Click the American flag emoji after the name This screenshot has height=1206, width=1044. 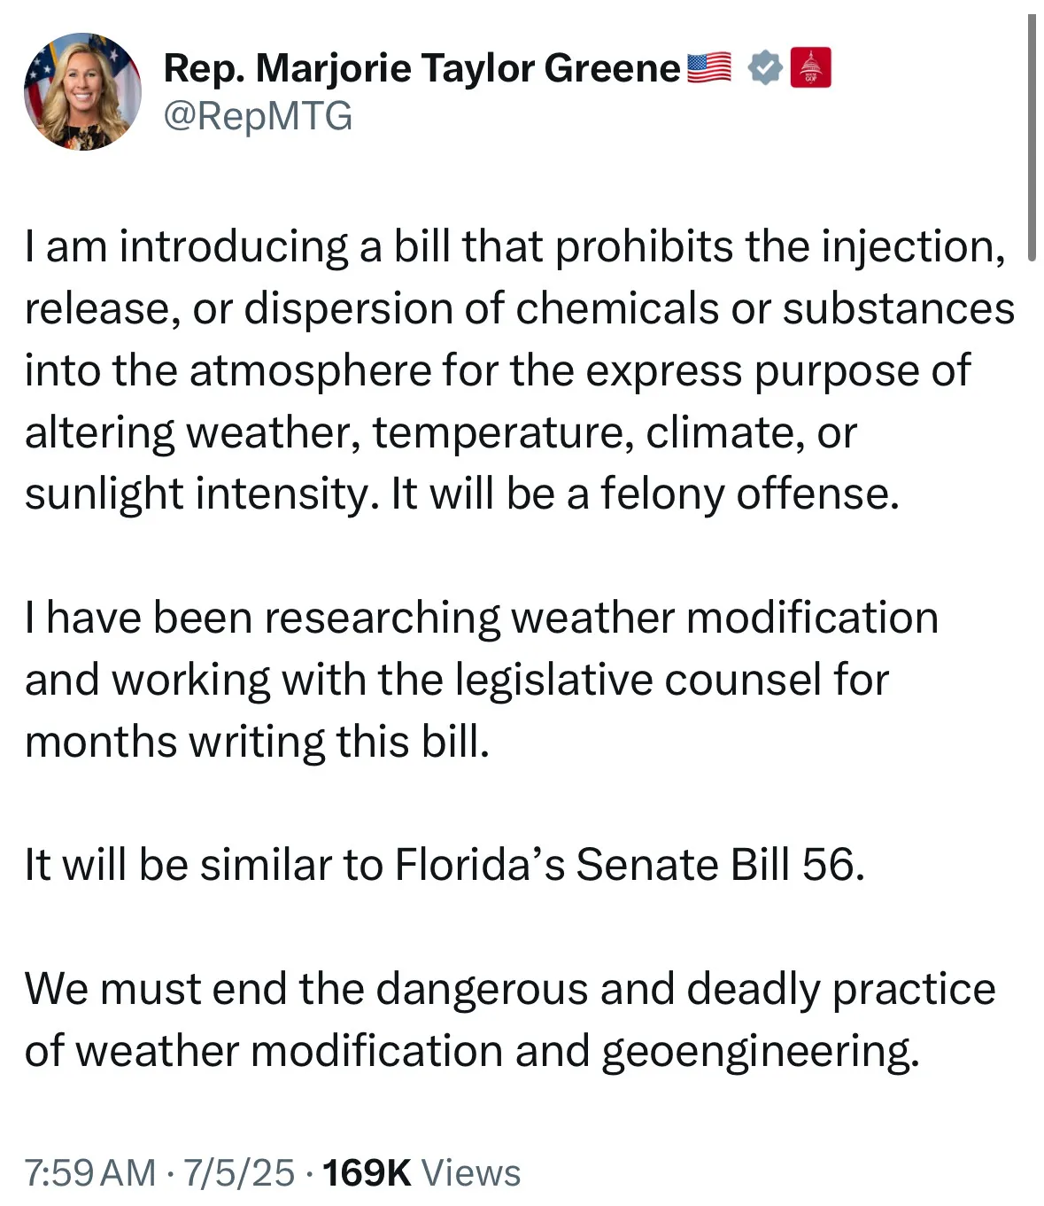coord(709,67)
